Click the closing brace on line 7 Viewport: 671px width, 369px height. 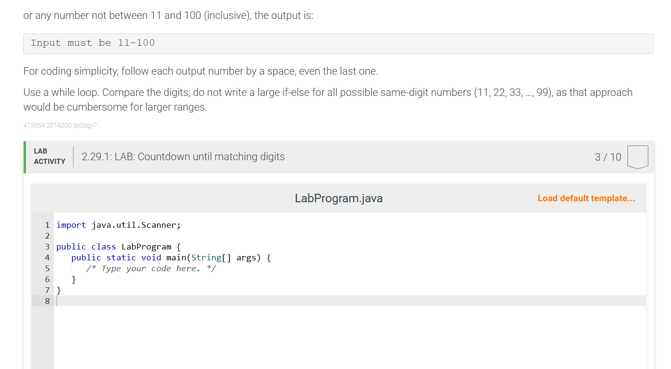pyautogui.click(x=58, y=290)
